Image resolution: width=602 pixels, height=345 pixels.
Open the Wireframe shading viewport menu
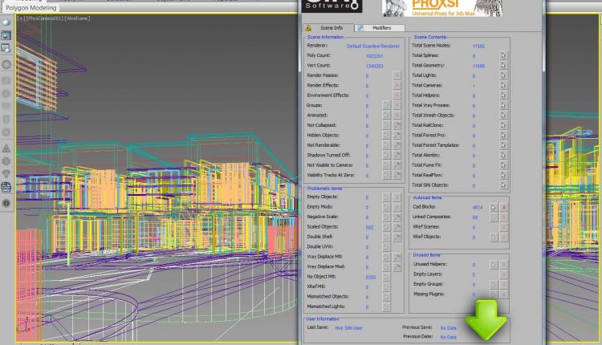[x=79, y=18]
